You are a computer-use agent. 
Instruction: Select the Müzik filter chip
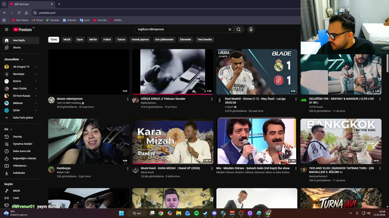coord(67,39)
